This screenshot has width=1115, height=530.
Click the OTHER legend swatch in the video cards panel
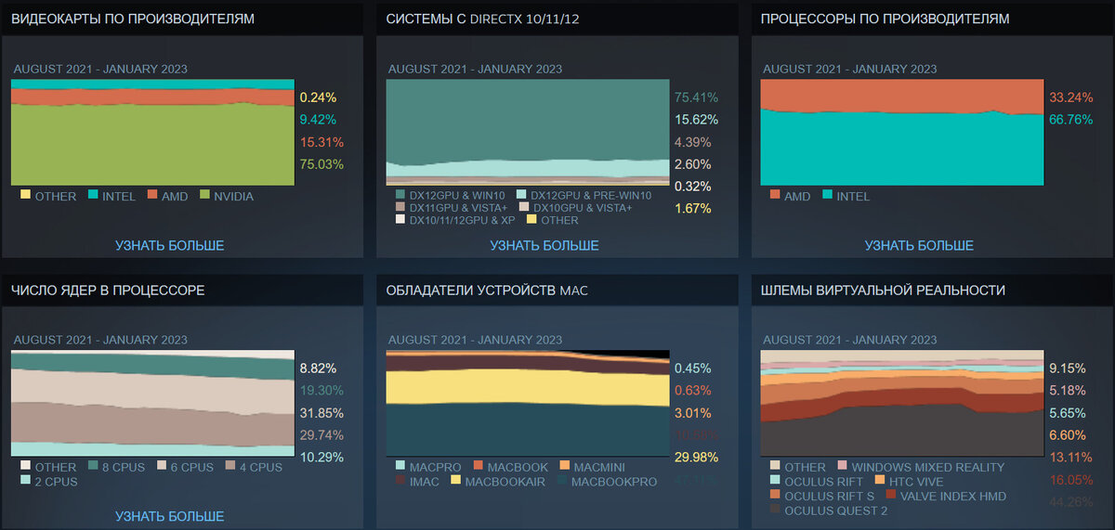[25, 196]
